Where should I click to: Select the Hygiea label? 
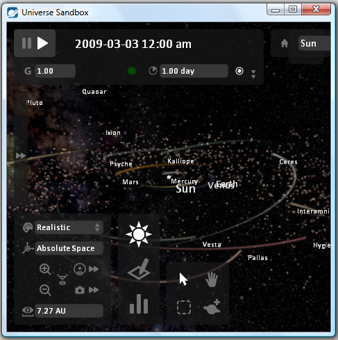(321, 245)
